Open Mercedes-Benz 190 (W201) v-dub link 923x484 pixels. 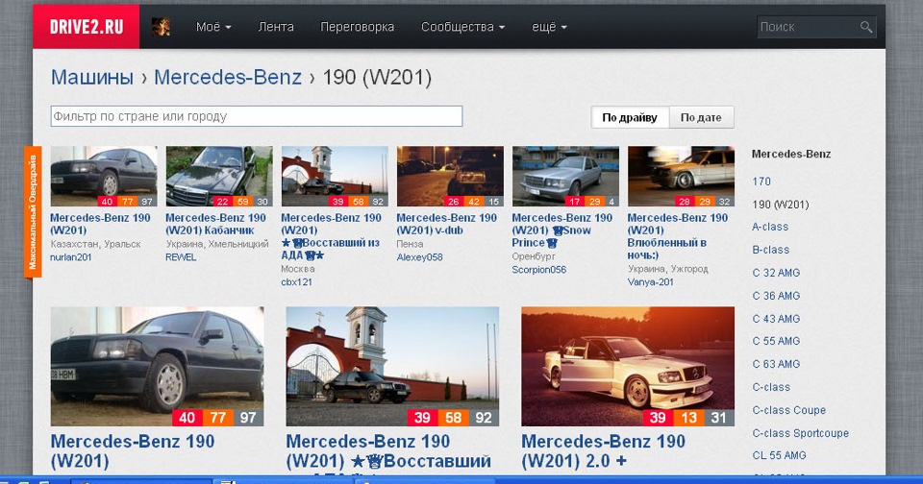pyautogui.click(x=447, y=224)
